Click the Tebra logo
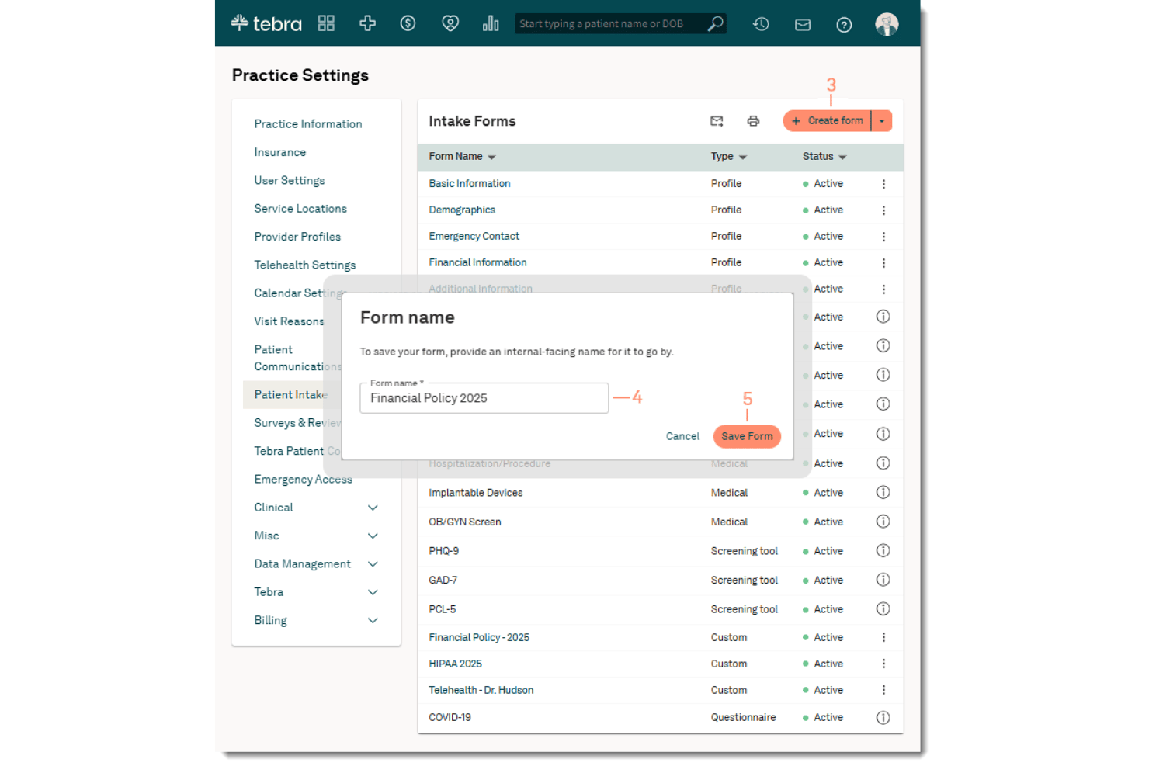1149x766 pixels. tap(266, 23)
